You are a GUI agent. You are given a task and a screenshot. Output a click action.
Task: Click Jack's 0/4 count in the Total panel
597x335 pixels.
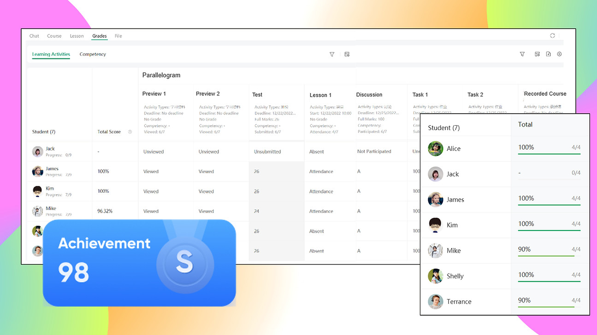(x=576, y=173)
